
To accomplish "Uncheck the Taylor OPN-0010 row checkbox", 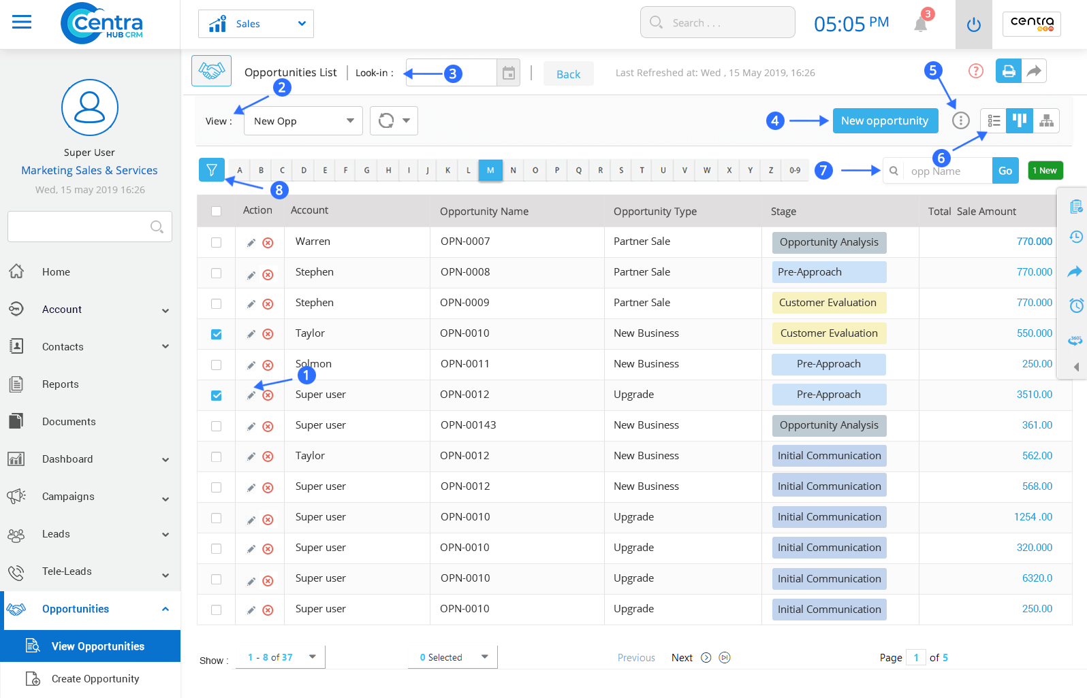I will [x=217, y=334].
